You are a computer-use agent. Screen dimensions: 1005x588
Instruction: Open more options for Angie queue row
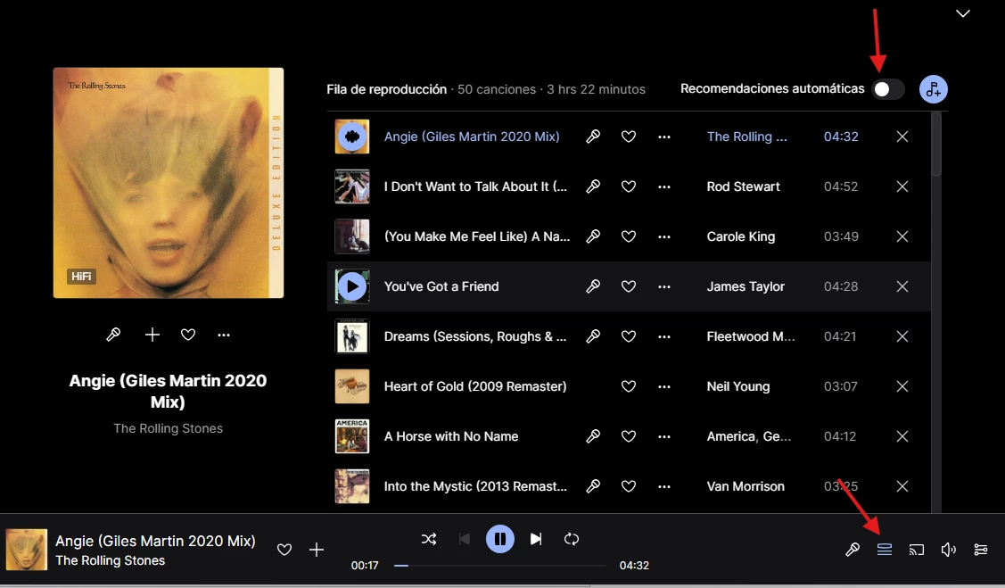(x=664, y=137)
